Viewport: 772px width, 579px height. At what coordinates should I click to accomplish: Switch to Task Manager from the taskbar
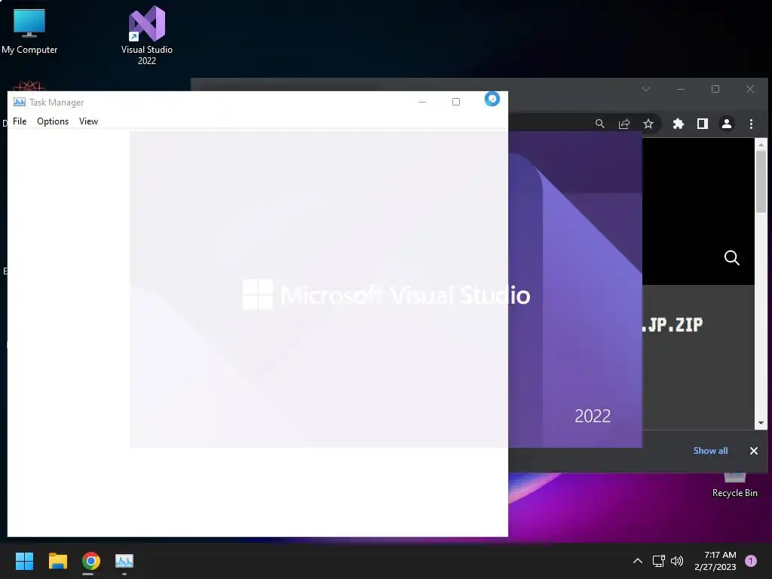click(124, 561)
